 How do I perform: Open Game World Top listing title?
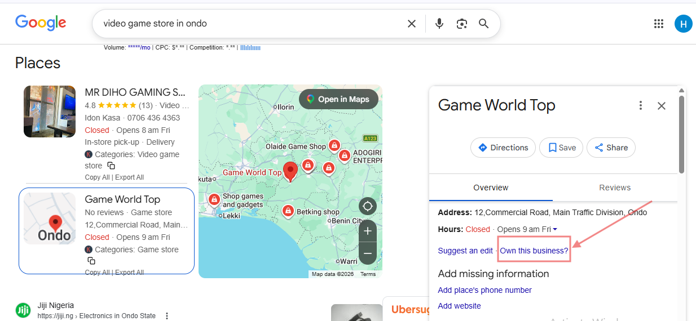[122, 199]
